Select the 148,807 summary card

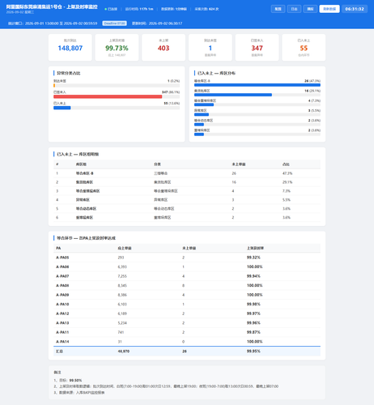pos(70,48)
